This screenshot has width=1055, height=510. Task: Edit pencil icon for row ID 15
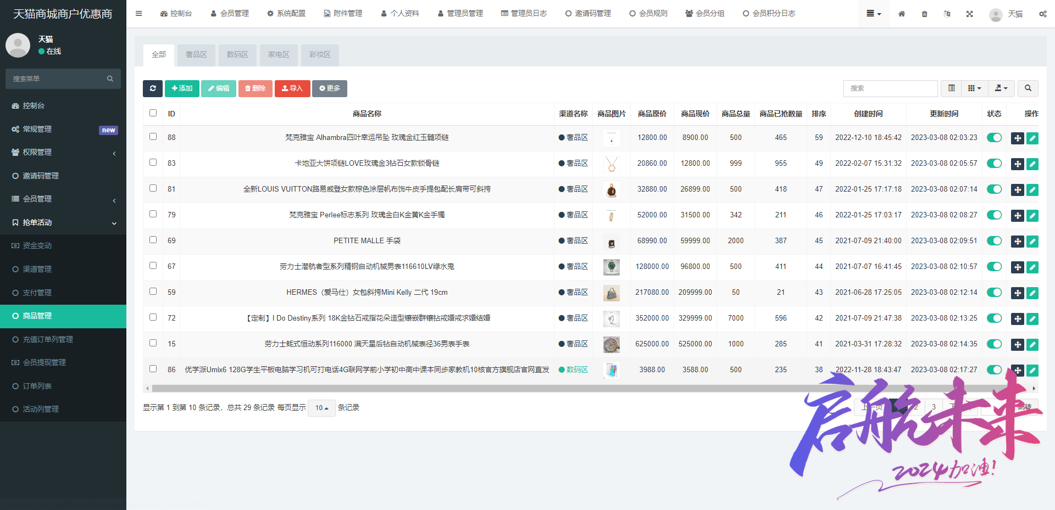point(1032,345)
